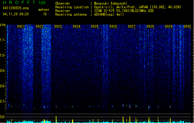This screenshot has width=194, height=123.
Task: Click the kHz axis unit label
Action: click(3, 25)
